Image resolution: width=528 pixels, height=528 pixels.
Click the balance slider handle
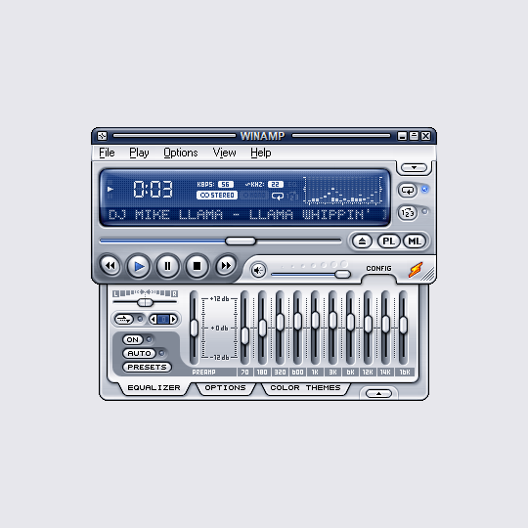(145, 302)
